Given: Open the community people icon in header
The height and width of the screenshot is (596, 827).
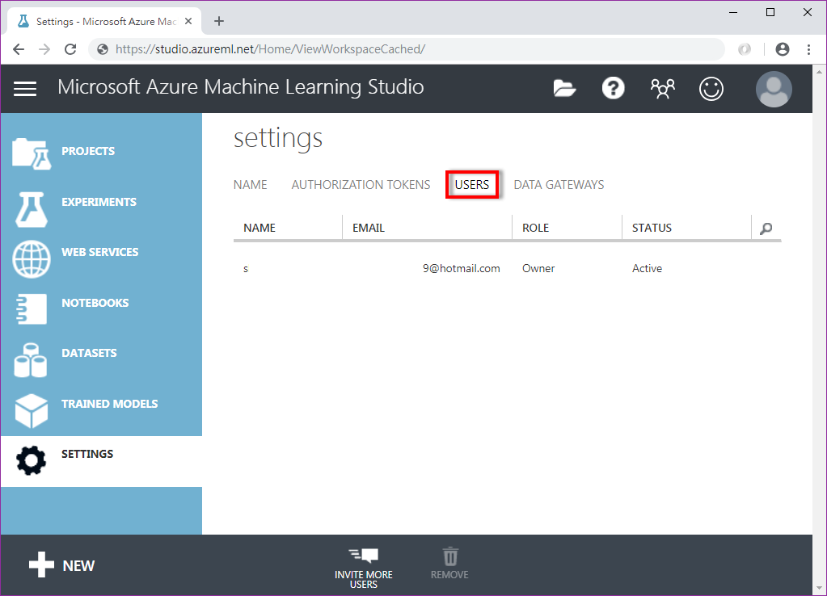Looking at the screenshot, I should (x=662, y=89).
